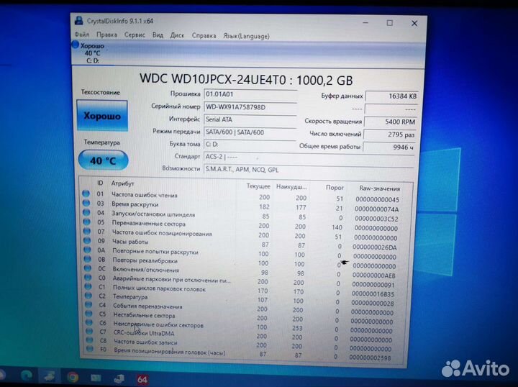The image size is (518, 387).
Task: Click raw value 000000016B35
Action: click(x=373, y=294)
